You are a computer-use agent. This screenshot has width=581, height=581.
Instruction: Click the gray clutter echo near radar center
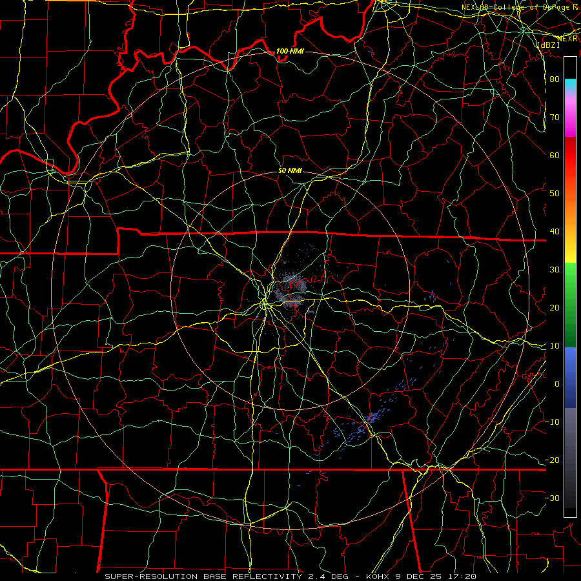291,289
